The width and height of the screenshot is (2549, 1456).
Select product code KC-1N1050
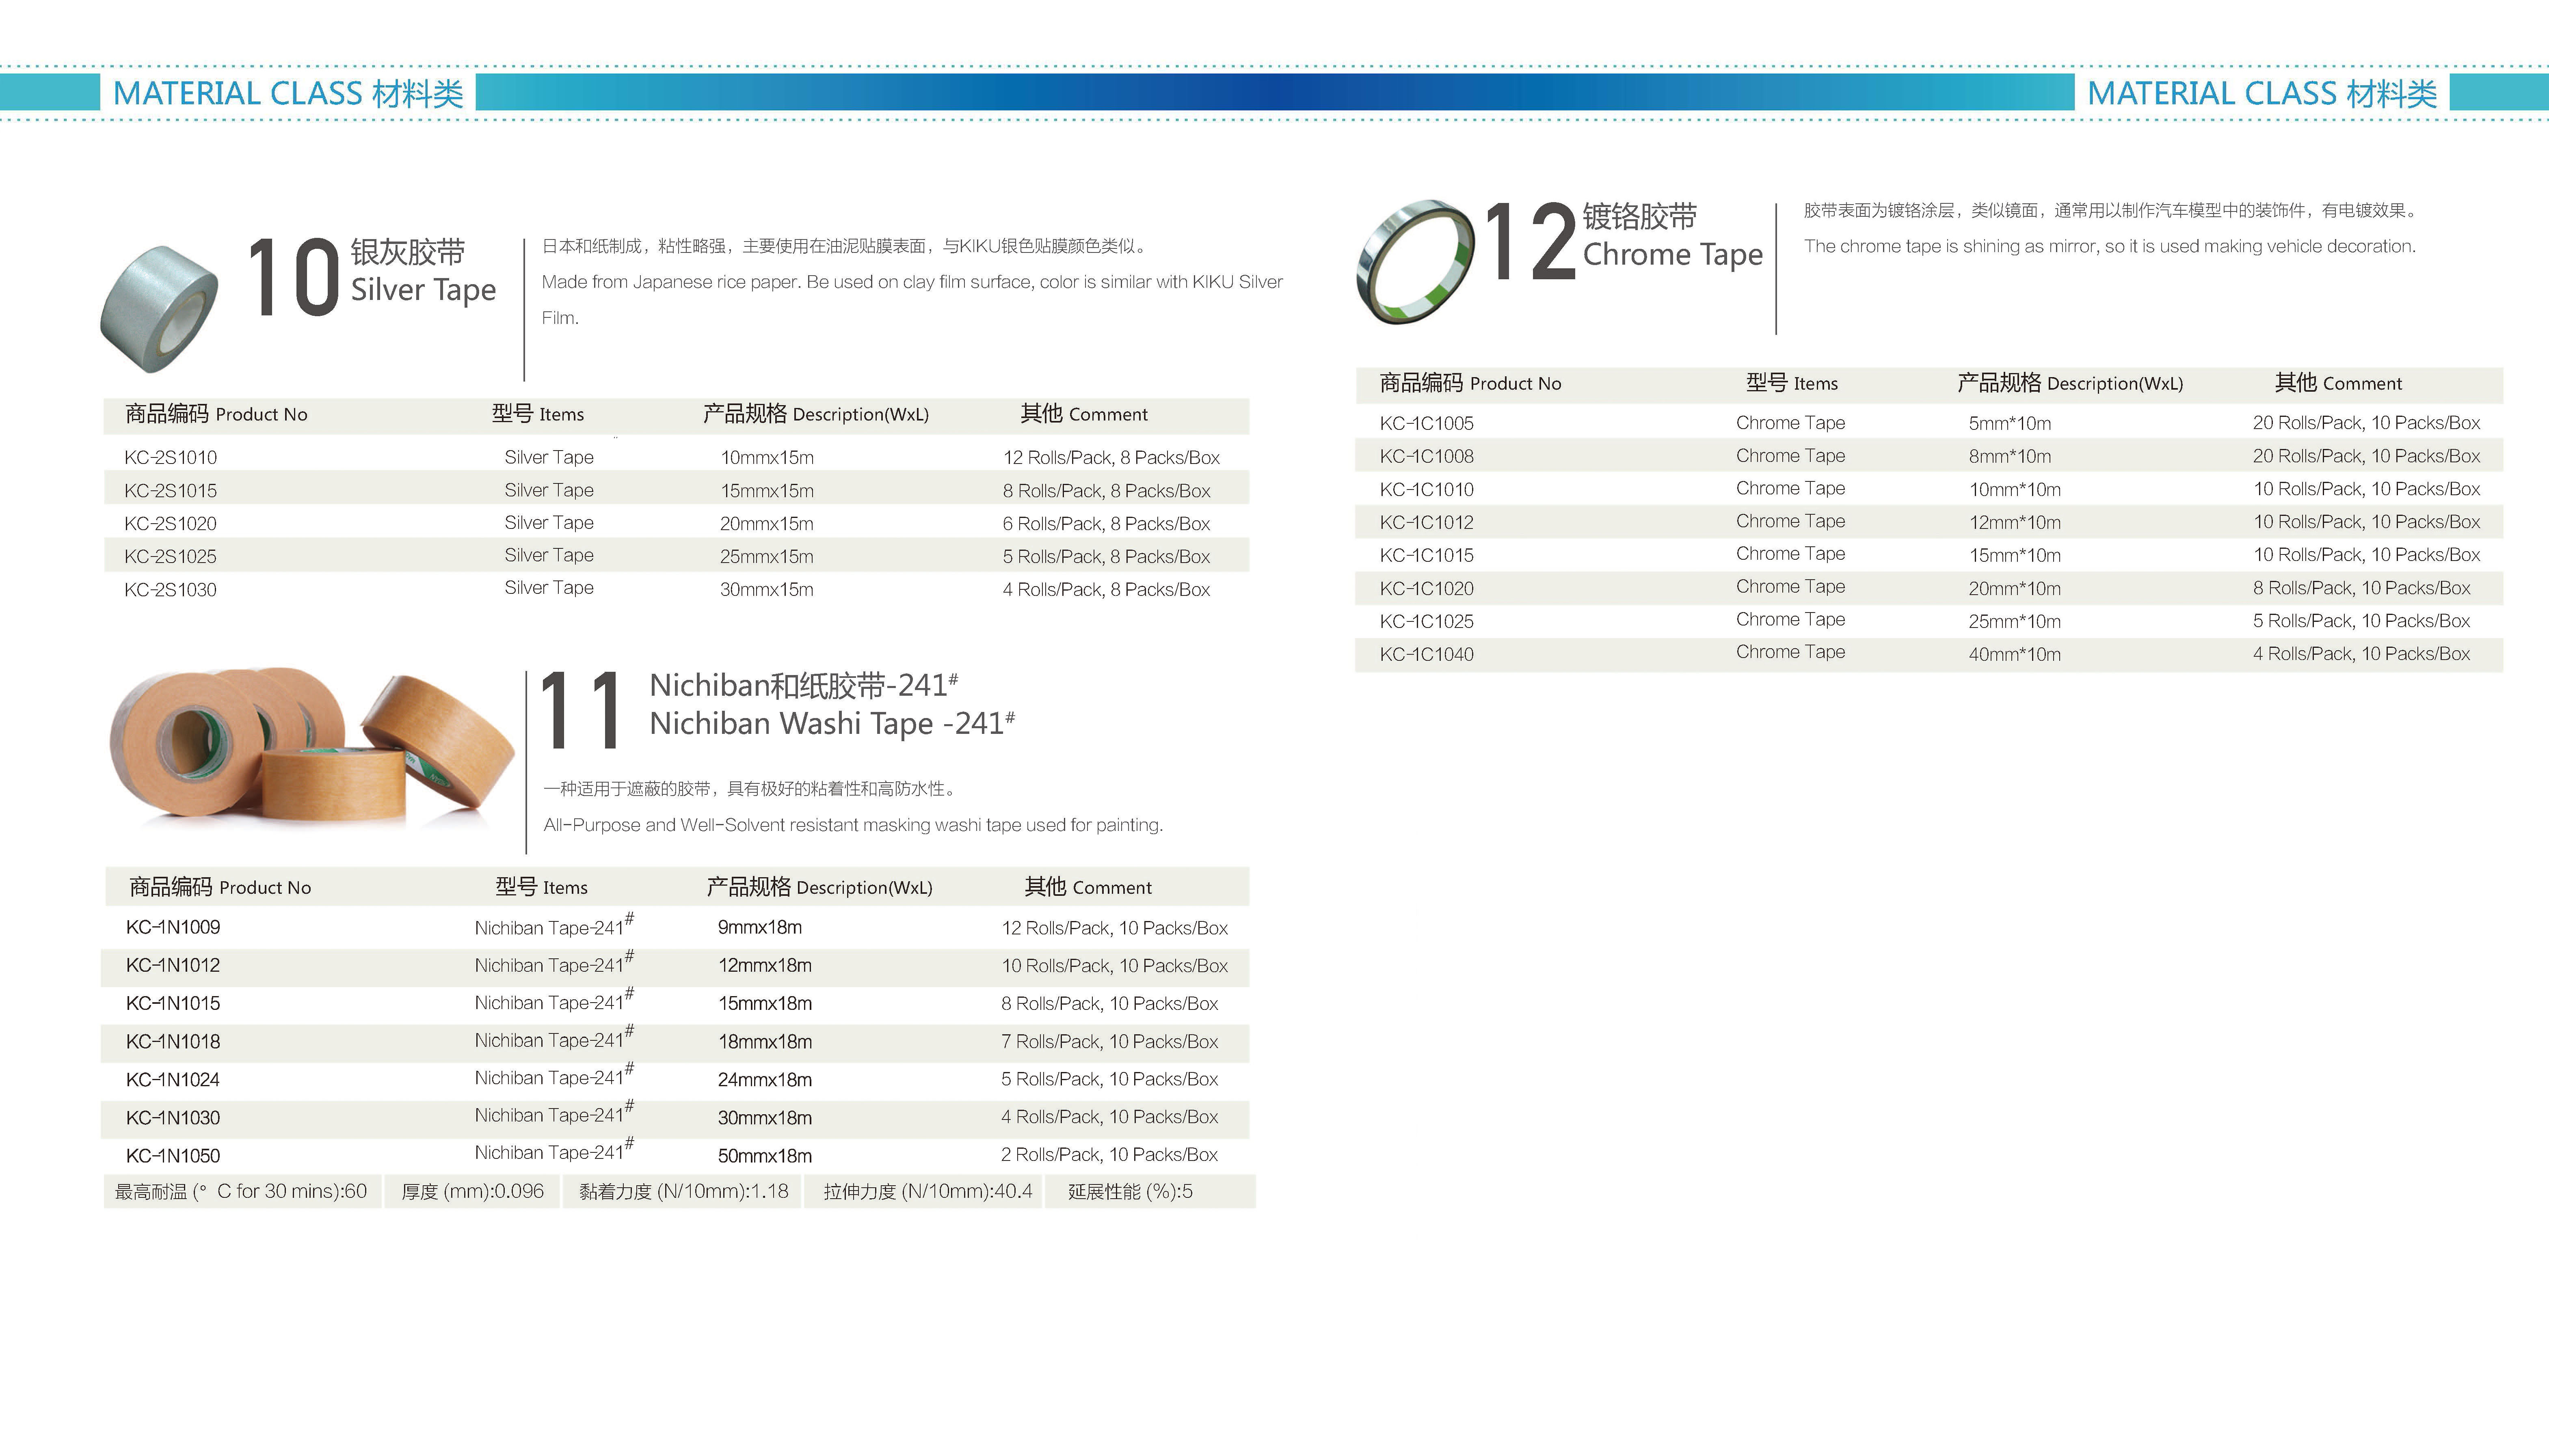coord(173,1155)
